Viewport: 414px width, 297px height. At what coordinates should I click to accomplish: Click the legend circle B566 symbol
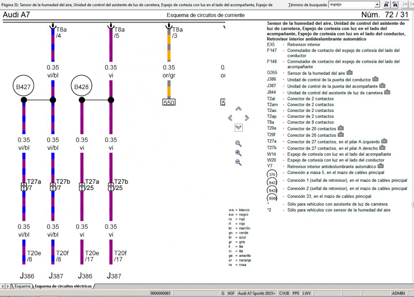(x=272, y=198)
